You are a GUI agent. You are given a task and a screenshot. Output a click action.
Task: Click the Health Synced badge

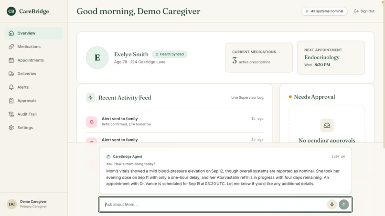170,54
